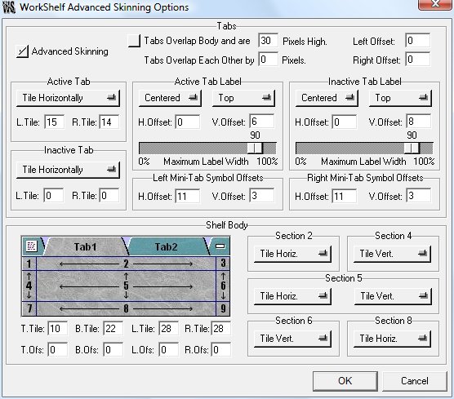Open Active Tab Label Centered dropdown

pyautogui.click(x=170, y=98)
